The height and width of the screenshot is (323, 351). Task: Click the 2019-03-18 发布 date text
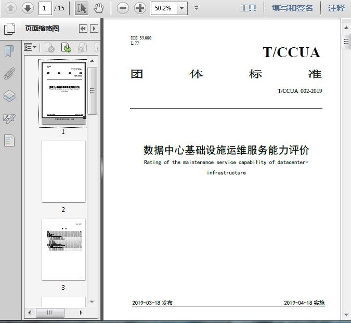[x=152, y=303]
